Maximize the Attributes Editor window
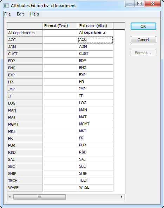 tap(139, 4)
